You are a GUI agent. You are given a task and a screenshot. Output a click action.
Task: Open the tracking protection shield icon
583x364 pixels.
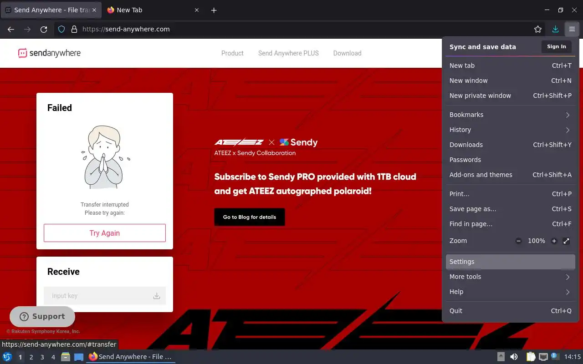62,29
